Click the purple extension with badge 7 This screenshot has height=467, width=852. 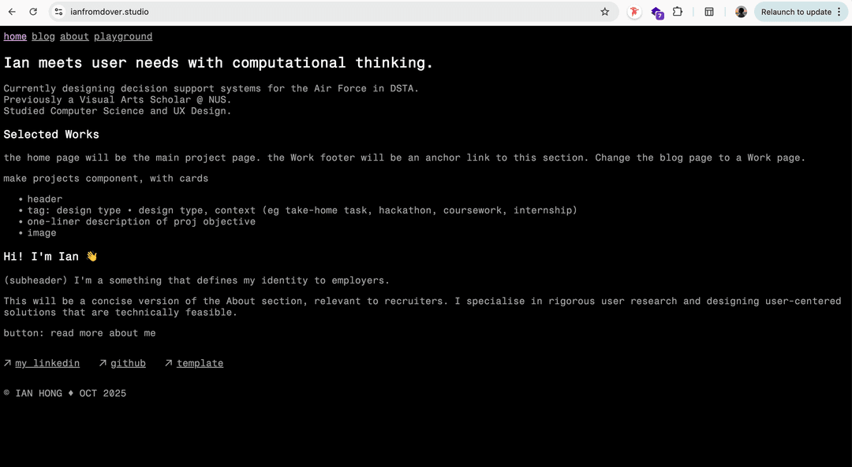[x=657, y=13]
